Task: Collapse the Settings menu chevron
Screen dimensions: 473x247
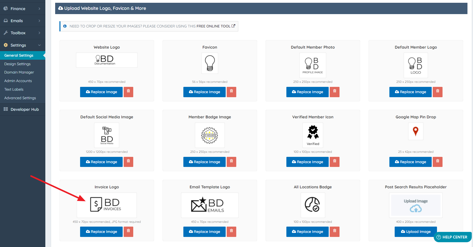Action: tap(39, 45)
